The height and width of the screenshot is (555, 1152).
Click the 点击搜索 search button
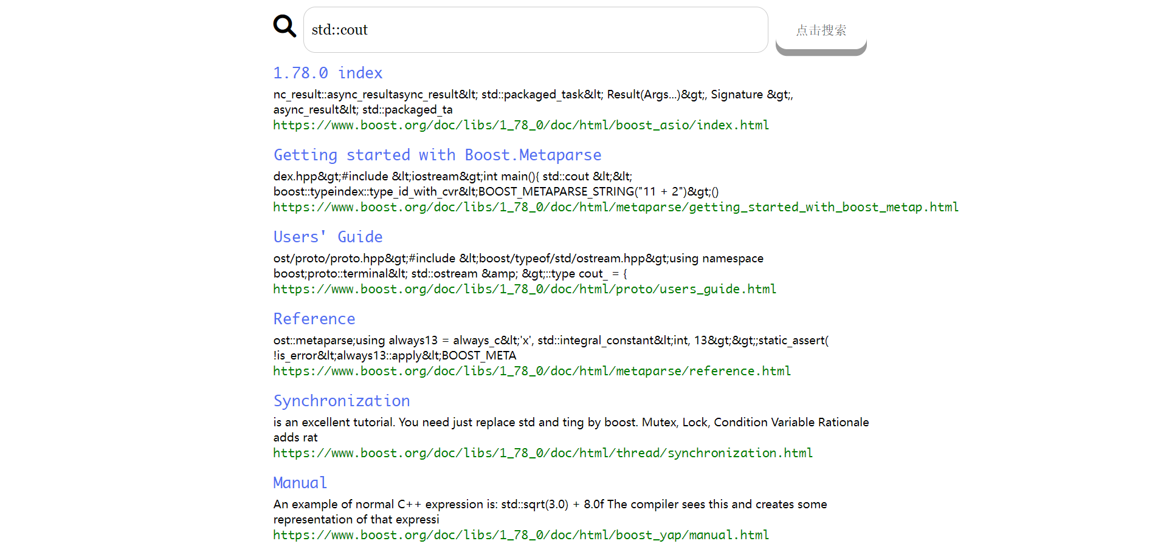[x=821, y=30]
